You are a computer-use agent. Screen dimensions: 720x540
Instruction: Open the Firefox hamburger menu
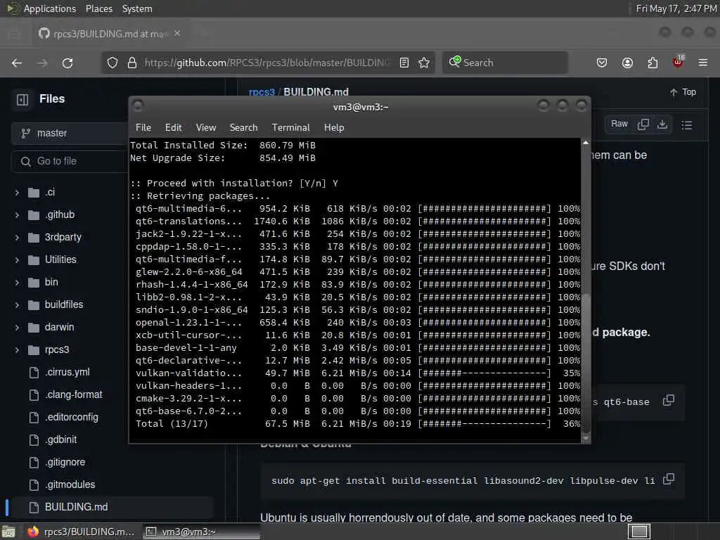pyautogui.click(x=702, y=63)
